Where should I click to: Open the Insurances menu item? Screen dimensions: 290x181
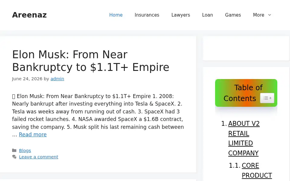(x=147, y=15)
